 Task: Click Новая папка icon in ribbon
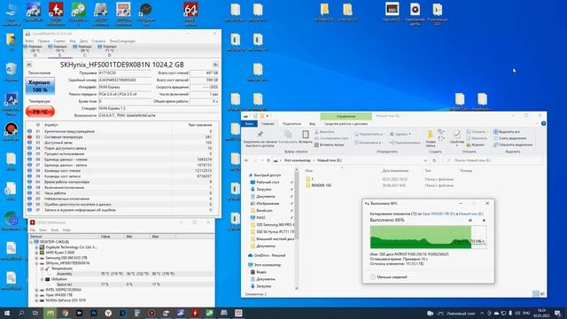(431, 135)
